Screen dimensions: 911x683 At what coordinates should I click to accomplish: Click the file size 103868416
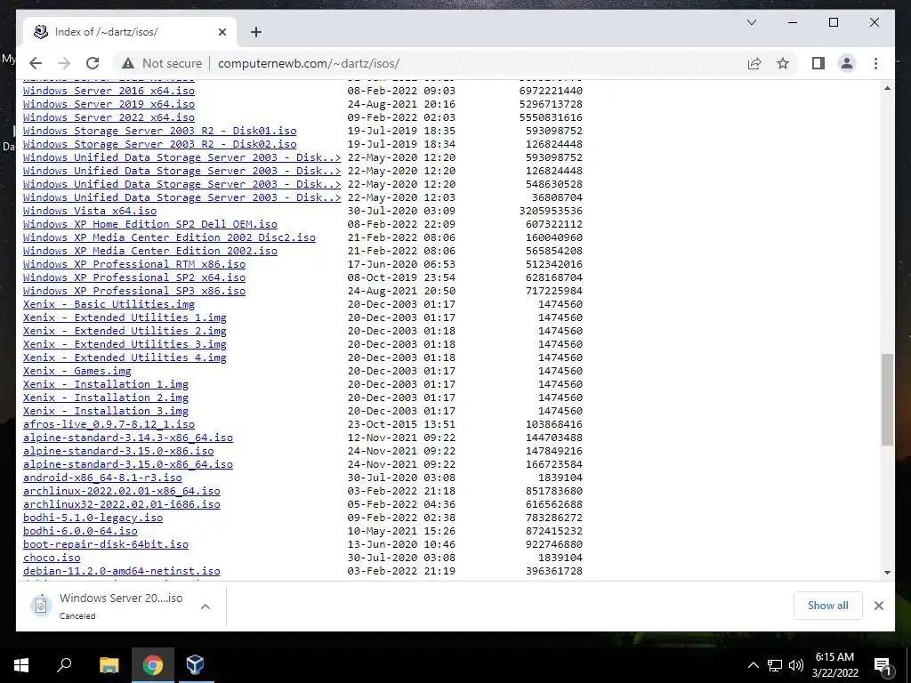point(553,424)
